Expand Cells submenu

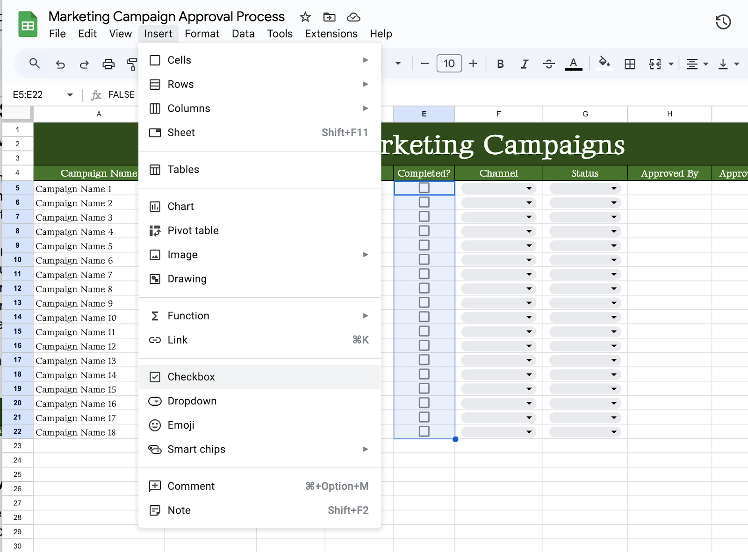(259, 60)
